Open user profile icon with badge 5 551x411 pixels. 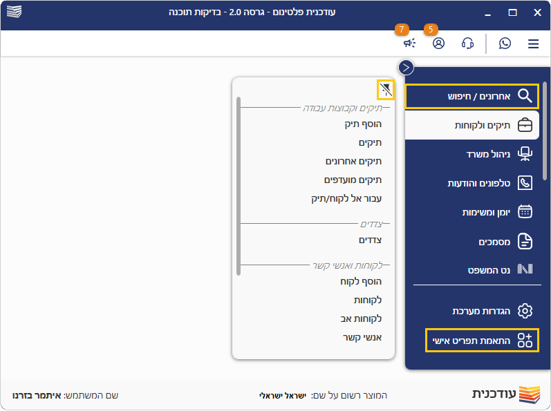coord(438,44)
